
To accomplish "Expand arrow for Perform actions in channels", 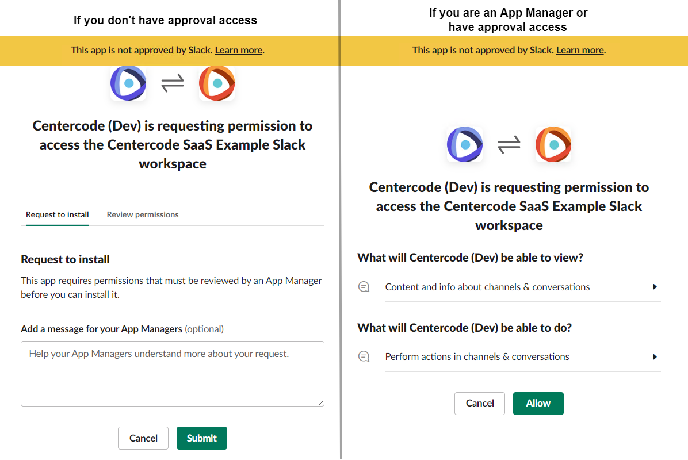I will coord(655,357).
